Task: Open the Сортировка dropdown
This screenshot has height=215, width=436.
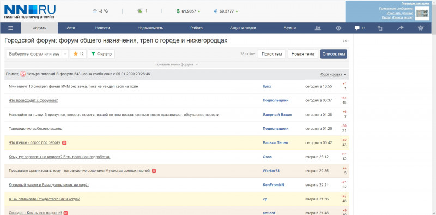Action: coord(333,74)
